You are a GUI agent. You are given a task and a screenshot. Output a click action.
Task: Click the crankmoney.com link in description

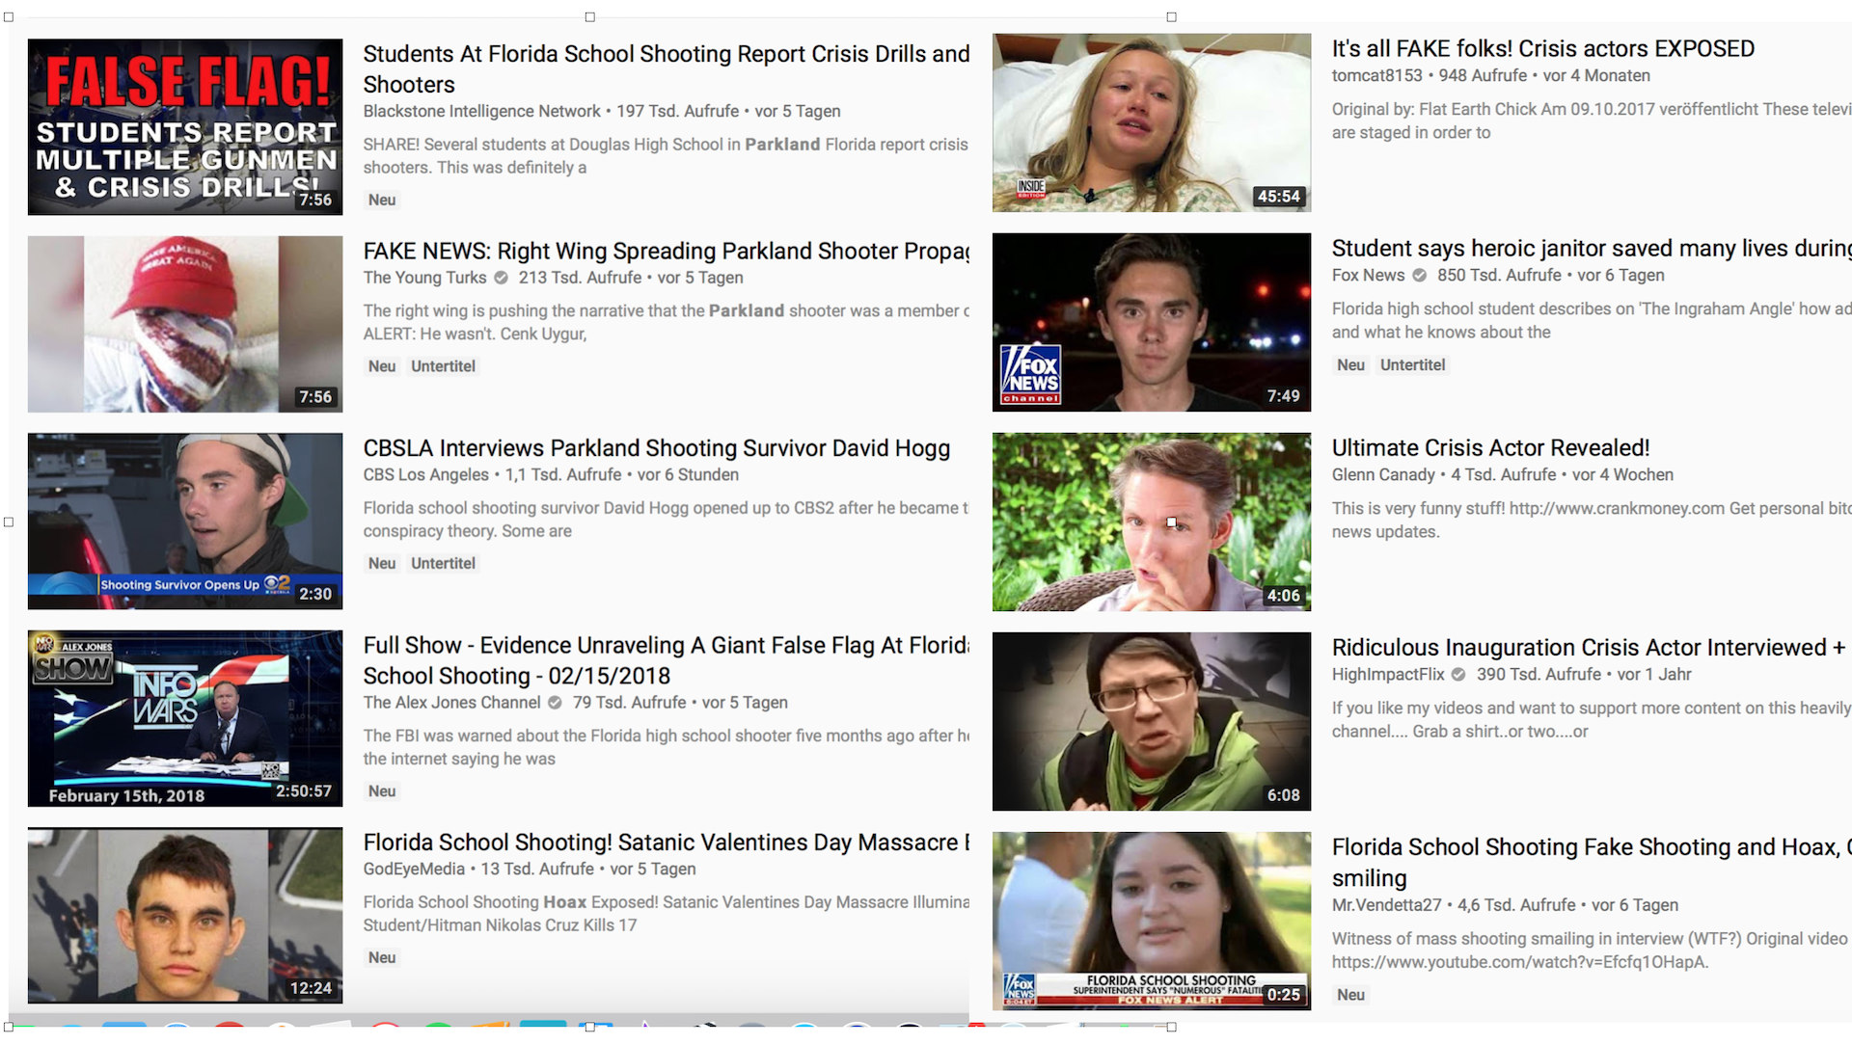(x=1617, y=509)
